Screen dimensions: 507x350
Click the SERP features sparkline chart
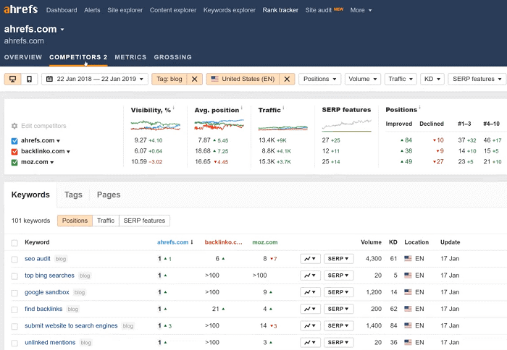coord(347,126)
